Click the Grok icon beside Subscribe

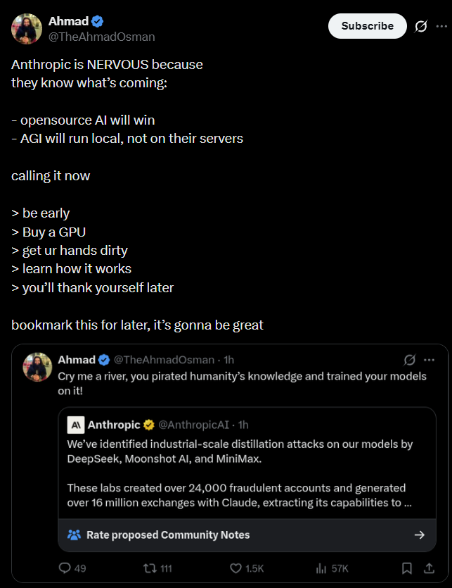pyautogui.click(x=421, y=26)
